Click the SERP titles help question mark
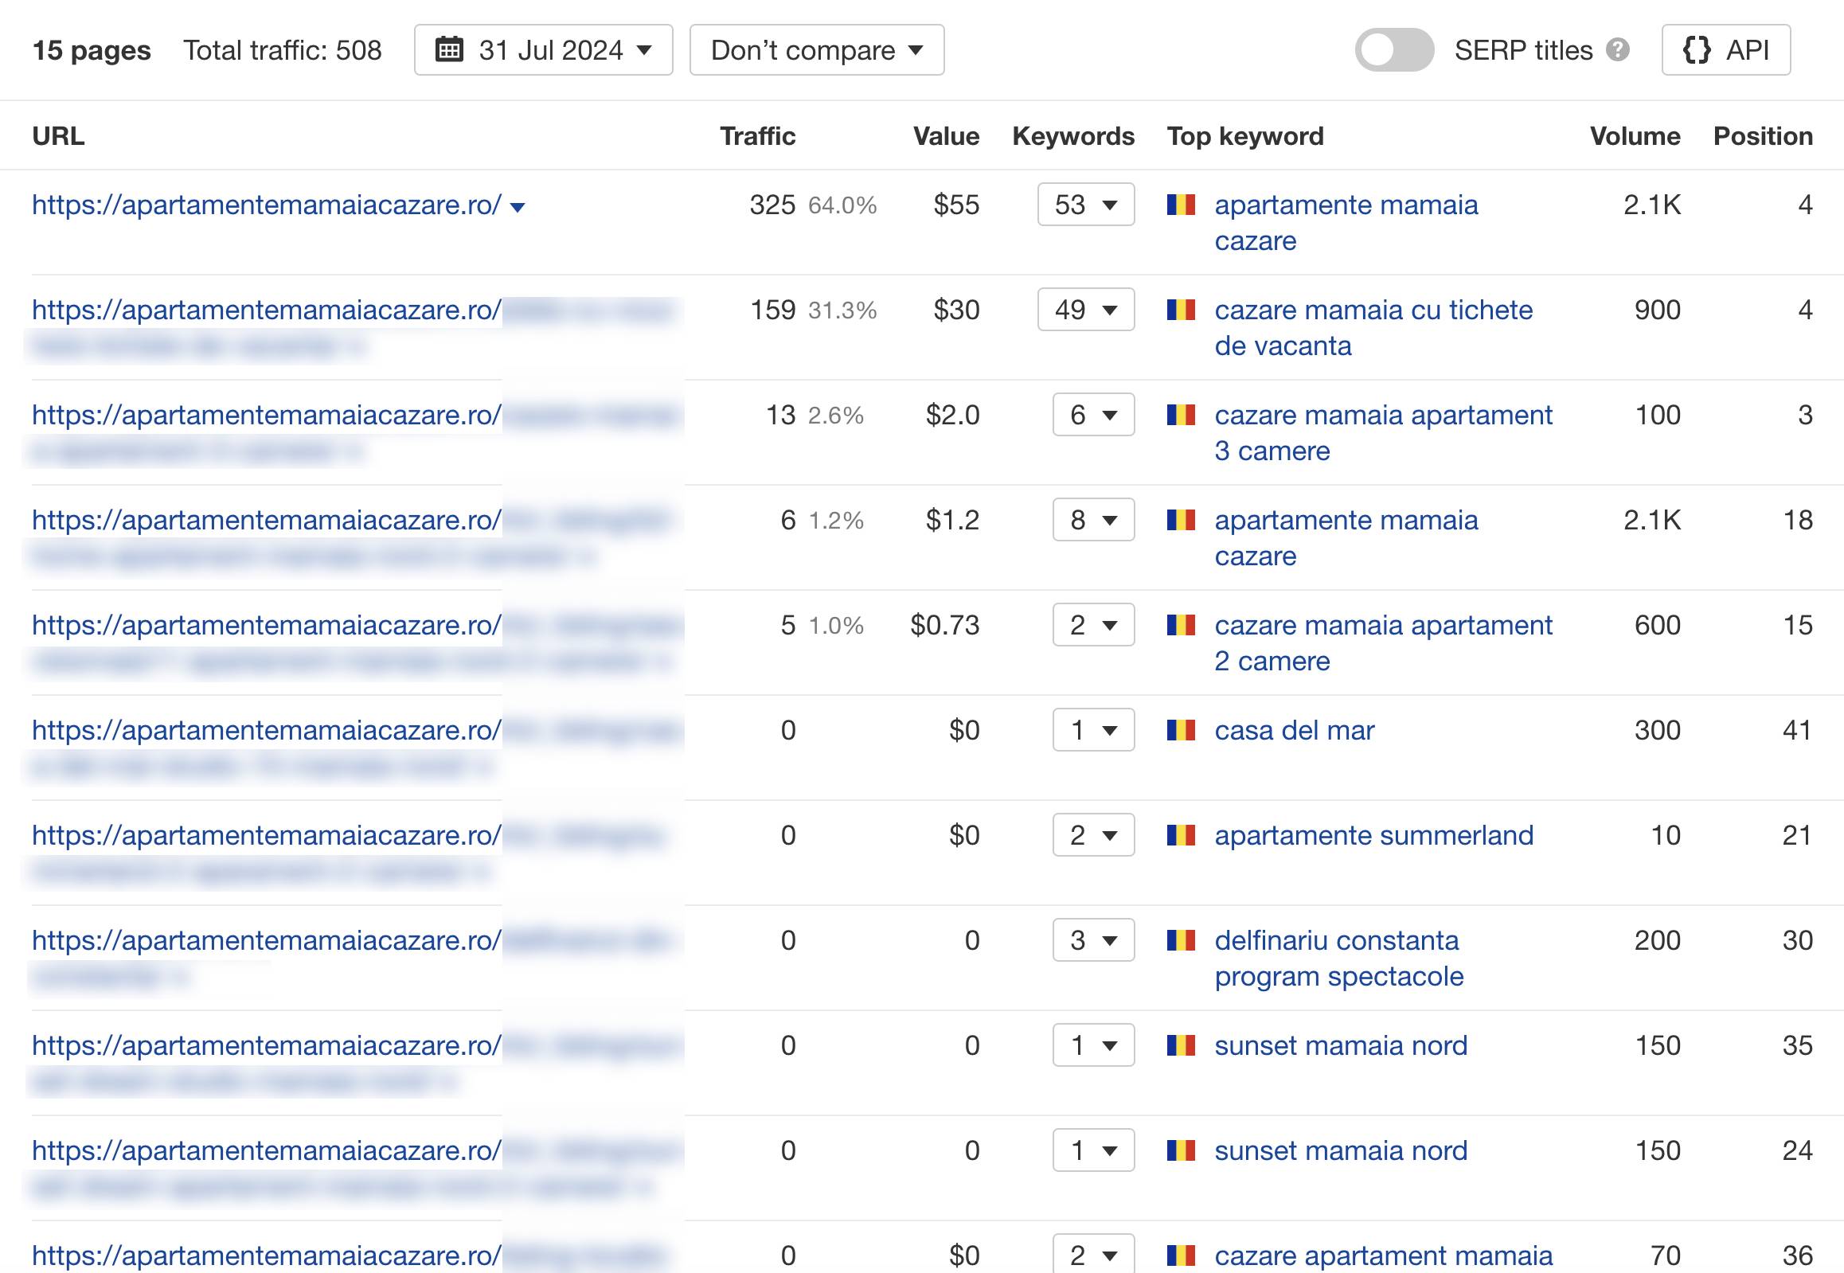1844x1273 pixels. pyautogui.click(x=1619, y=50)
